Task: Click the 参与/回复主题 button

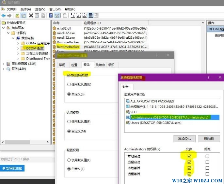Action: click(x=12, y=168)
